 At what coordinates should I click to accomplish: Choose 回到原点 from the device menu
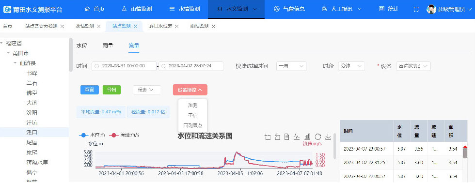tap(193, 125)
